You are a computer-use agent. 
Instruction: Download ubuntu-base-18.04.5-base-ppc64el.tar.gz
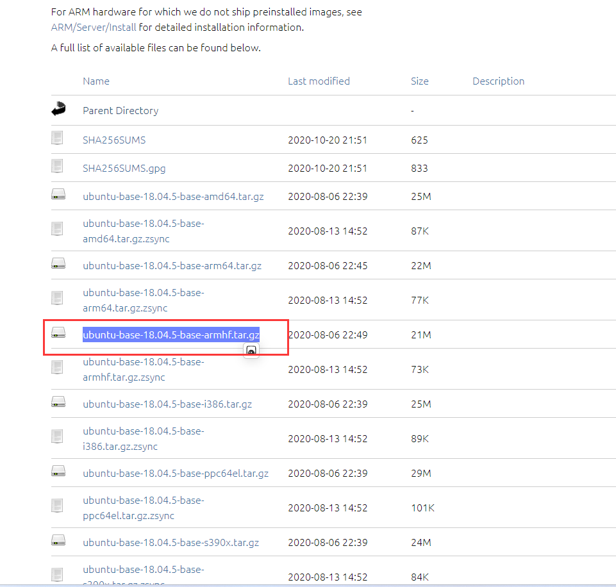tap(176, 474)
